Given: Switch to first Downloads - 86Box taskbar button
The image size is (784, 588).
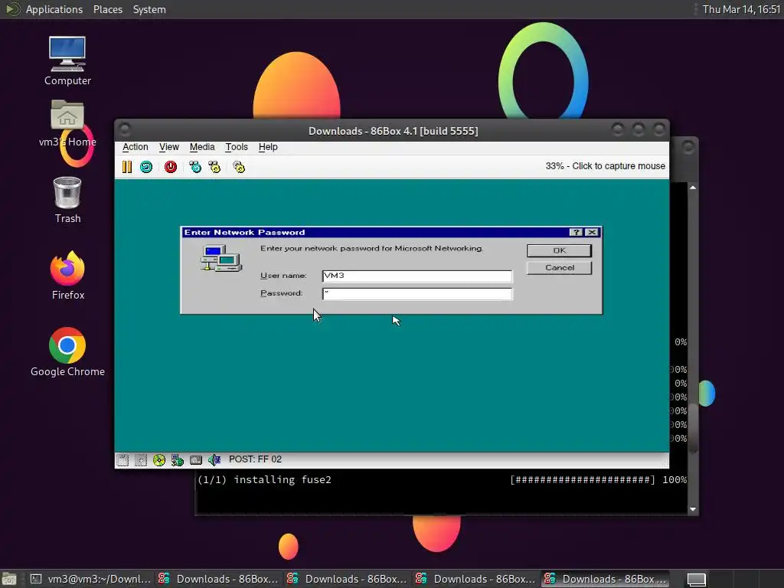Looking at the screenshot, I should 218,579.
